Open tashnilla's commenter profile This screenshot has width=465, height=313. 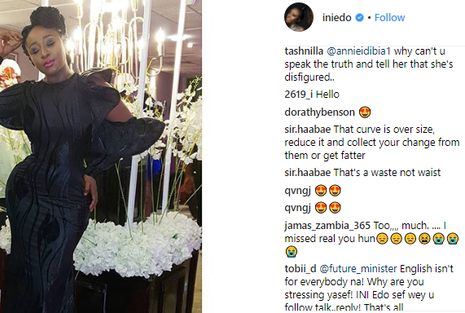(x=304, y=51)
